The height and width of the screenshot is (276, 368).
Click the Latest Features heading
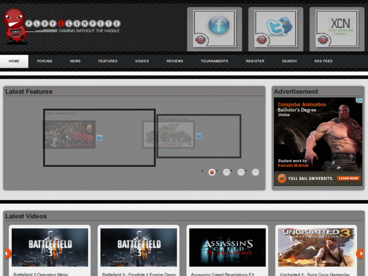point(29,92)
